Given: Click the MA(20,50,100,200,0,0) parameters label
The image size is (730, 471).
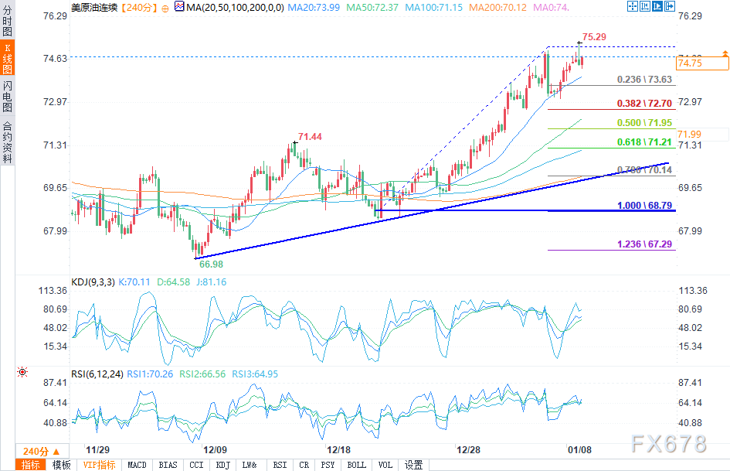Looking at the screenshot, I should point(236,8).
